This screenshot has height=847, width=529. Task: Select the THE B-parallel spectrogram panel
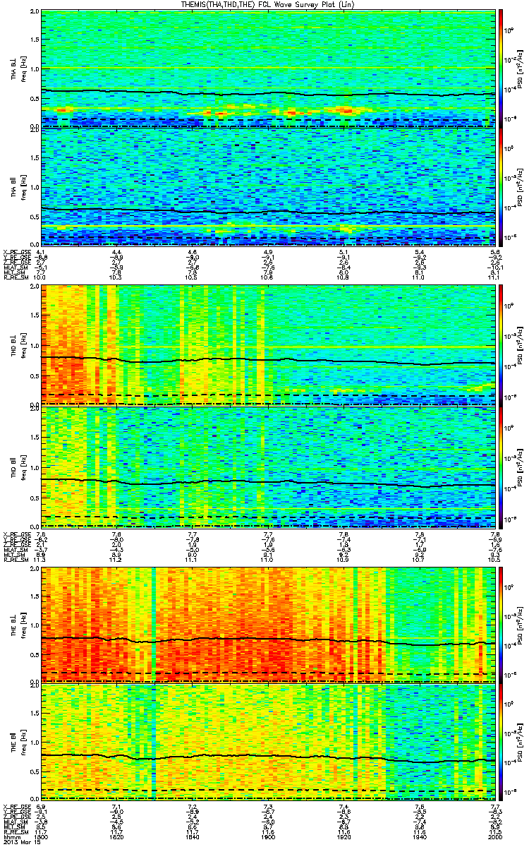point(267,741)
